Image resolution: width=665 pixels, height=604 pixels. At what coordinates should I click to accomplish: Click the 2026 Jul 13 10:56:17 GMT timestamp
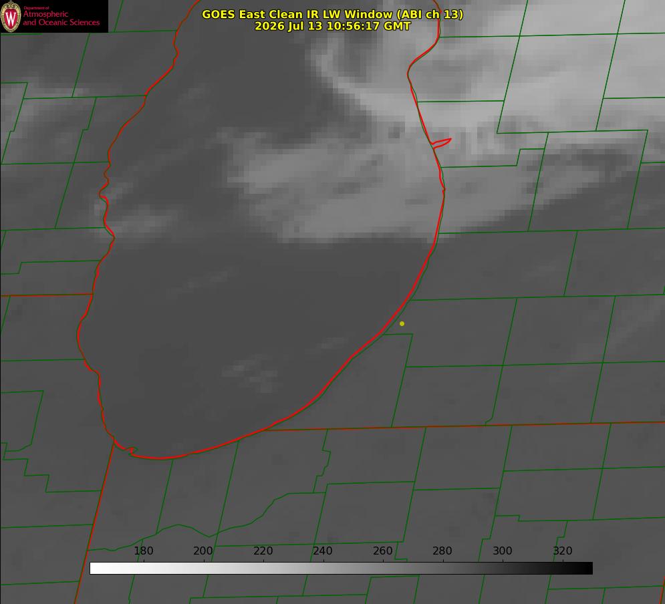pyautogui.click(x=333, y=26)
